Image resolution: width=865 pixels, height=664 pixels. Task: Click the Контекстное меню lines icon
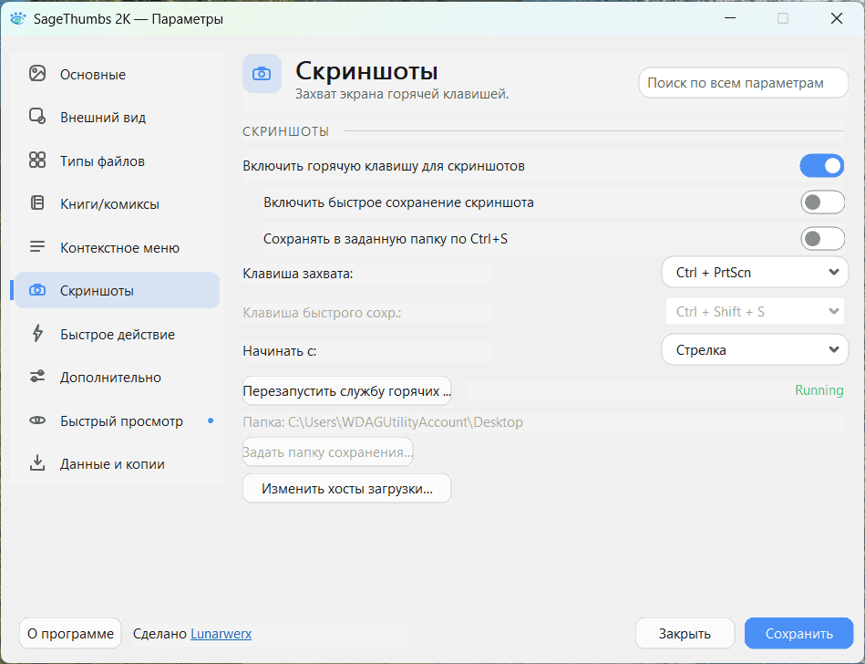37,247
